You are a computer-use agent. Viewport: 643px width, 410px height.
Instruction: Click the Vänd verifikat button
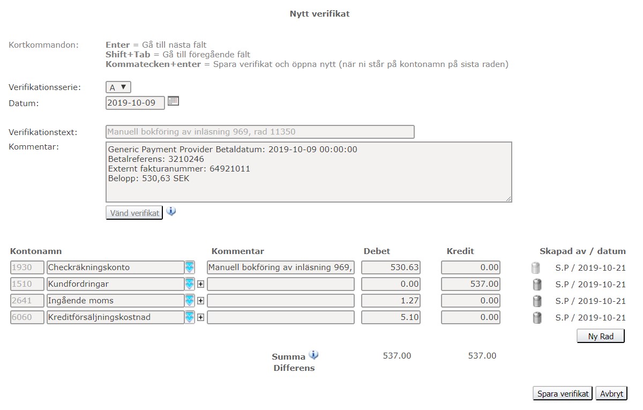[x=134, y=213]
